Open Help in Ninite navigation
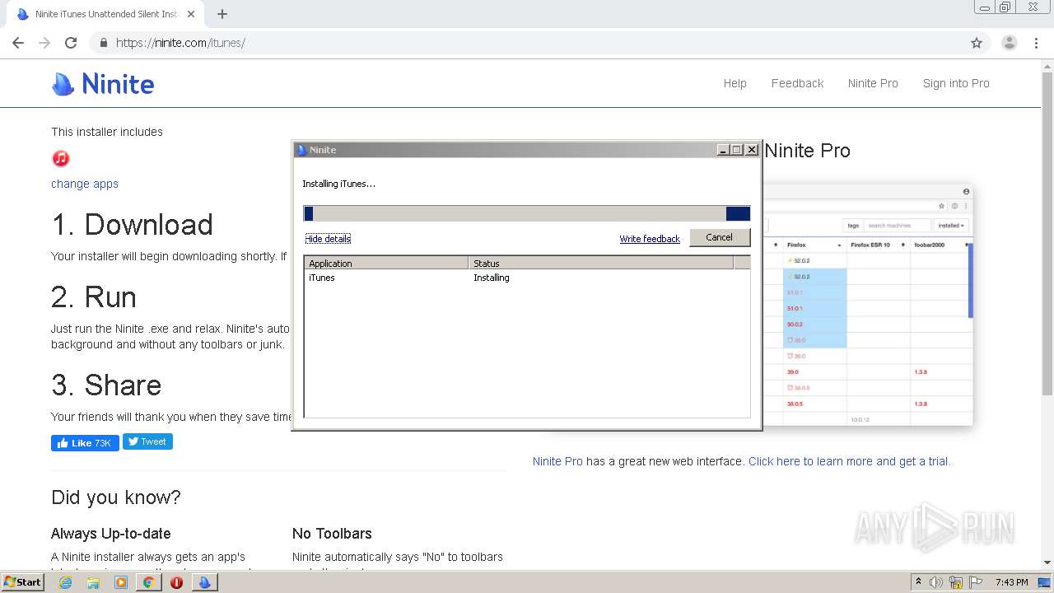Viewport: 1054px width, 593px height. pyautogui.click(x=735, y=83)
